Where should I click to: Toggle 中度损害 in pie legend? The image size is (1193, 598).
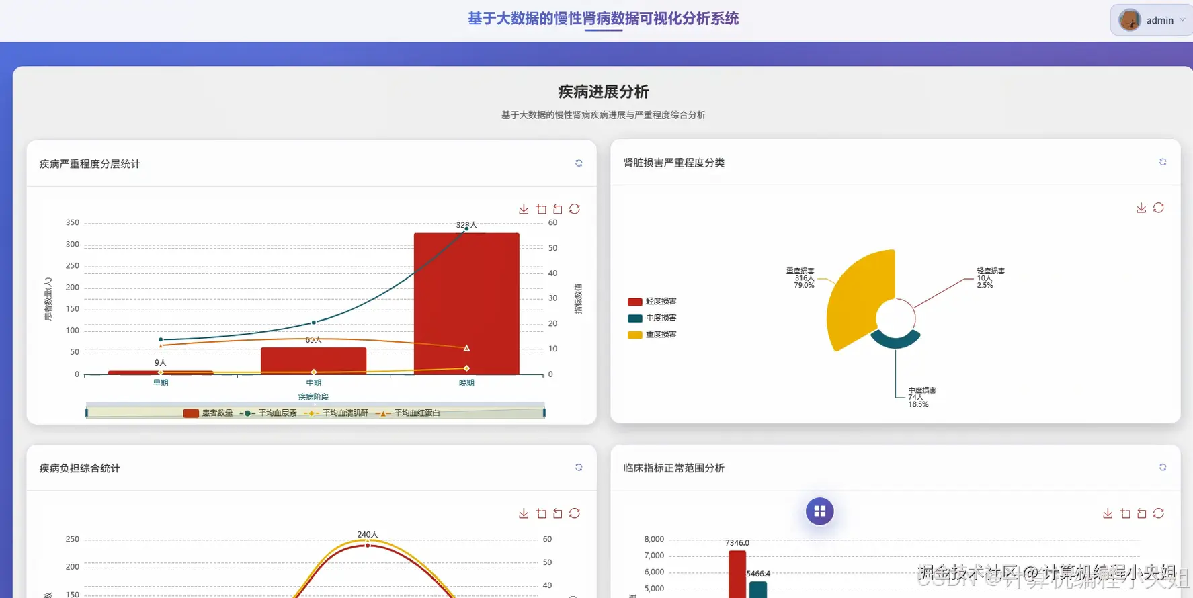tap(652, 318)
